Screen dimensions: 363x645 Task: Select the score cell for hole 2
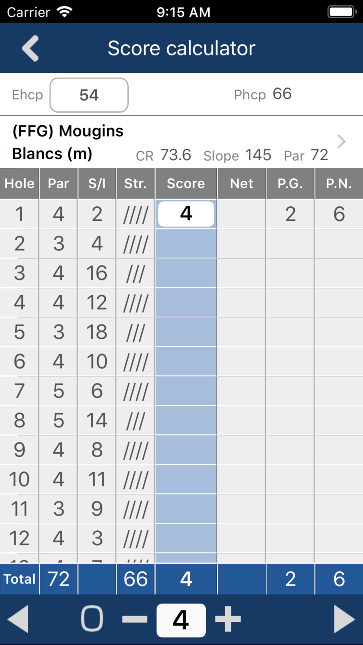point(186,244)
